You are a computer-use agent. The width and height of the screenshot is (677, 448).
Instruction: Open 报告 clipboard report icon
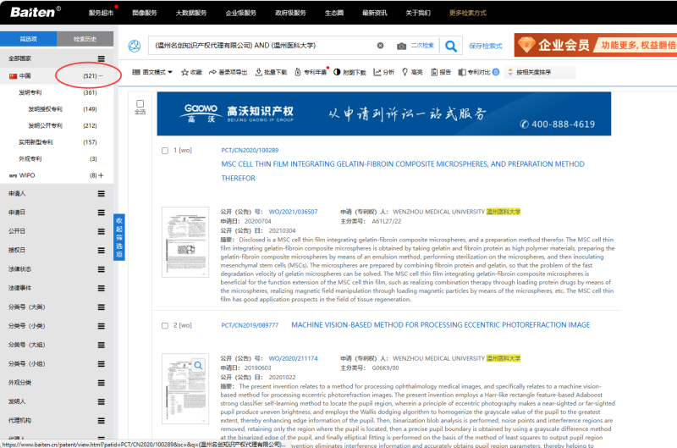[434, 72]
